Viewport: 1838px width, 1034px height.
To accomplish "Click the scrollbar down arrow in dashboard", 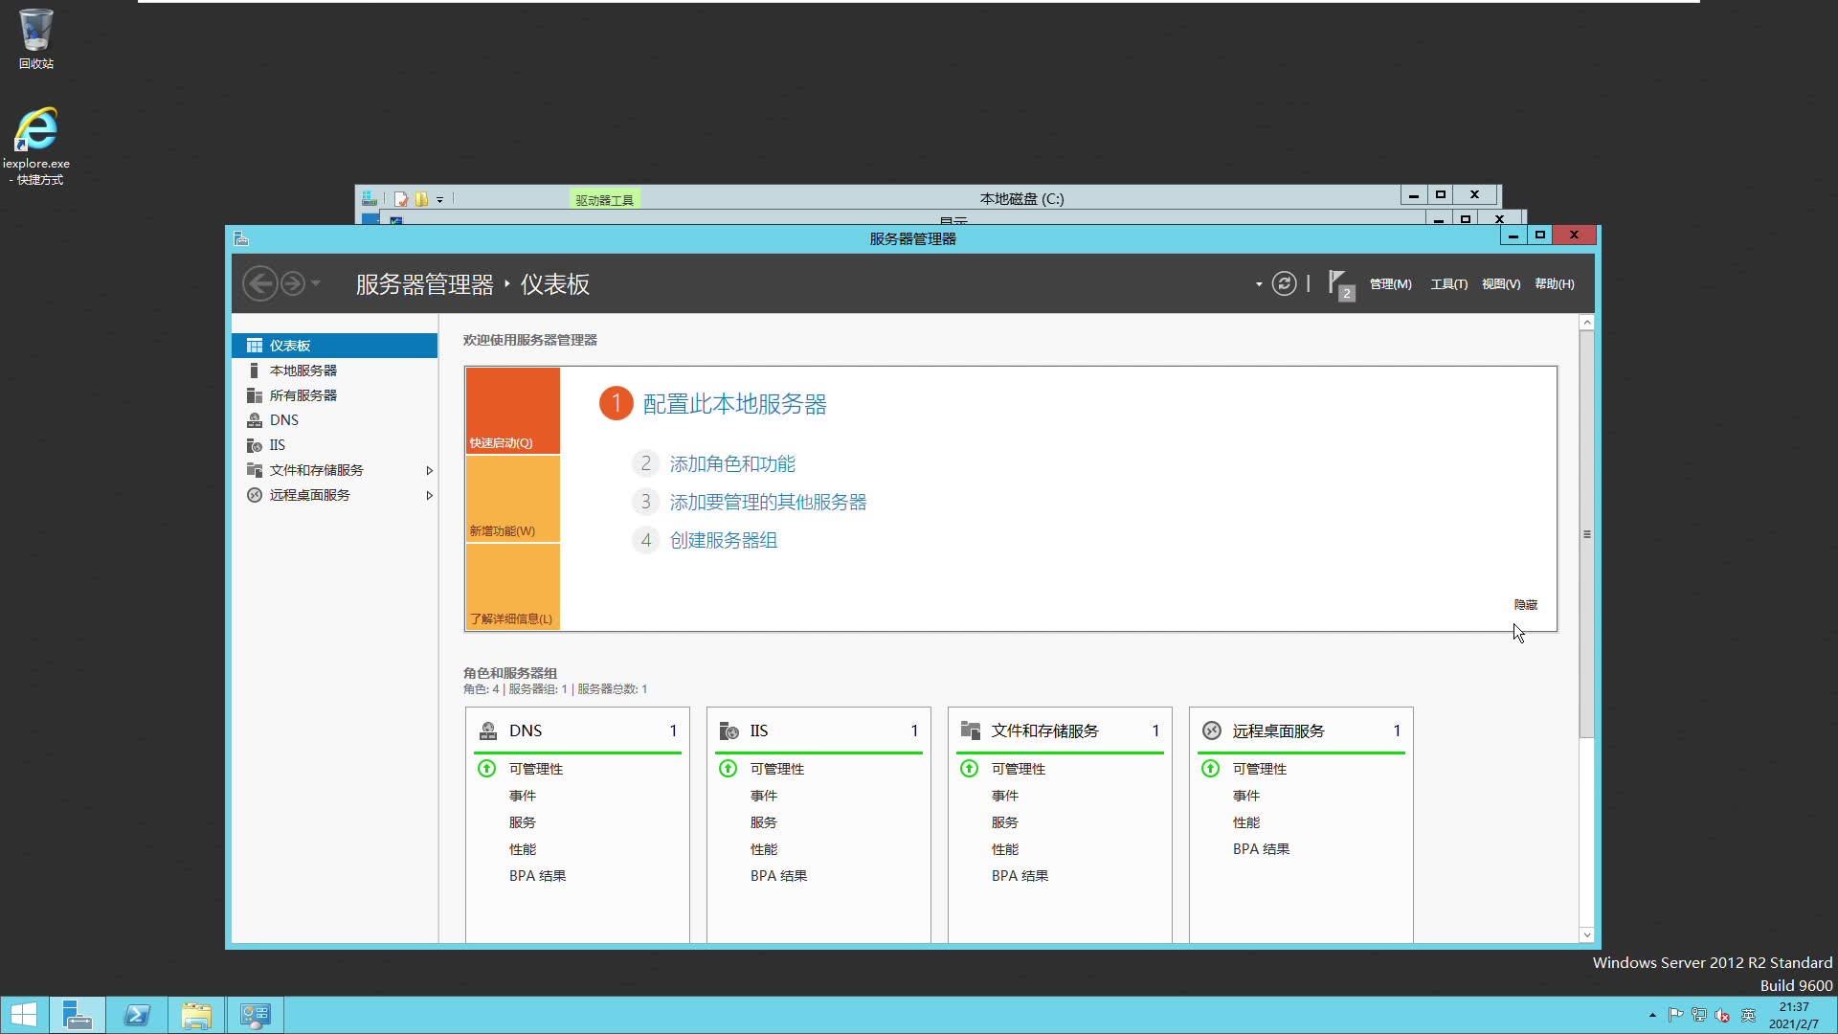I will click(x=1586, y=935).
